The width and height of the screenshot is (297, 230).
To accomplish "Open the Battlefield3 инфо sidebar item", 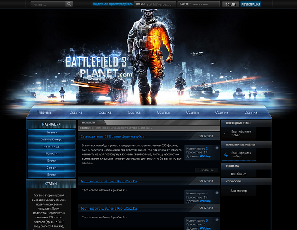I will pyautogui.click(x=52, y=139).
